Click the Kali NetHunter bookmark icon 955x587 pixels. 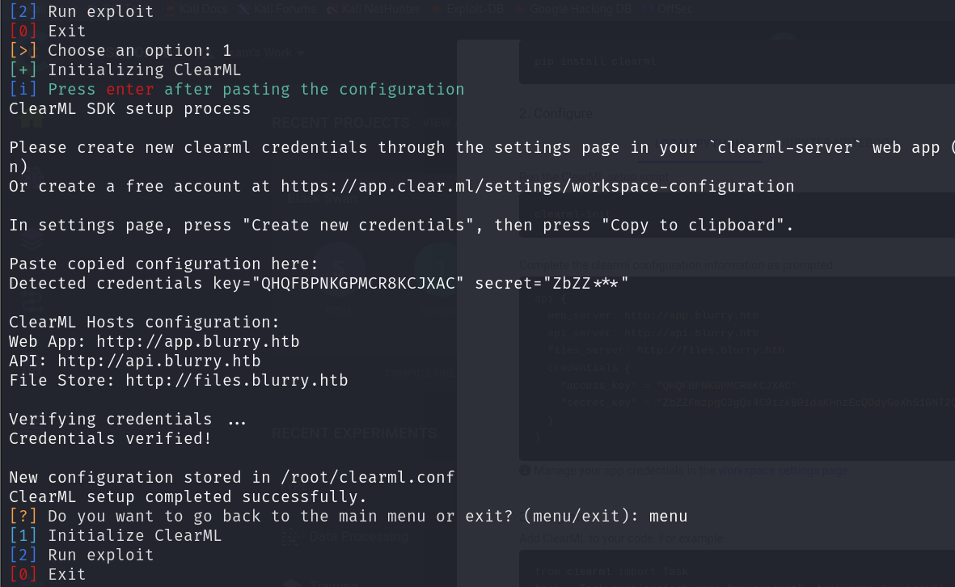click(332, 9)
